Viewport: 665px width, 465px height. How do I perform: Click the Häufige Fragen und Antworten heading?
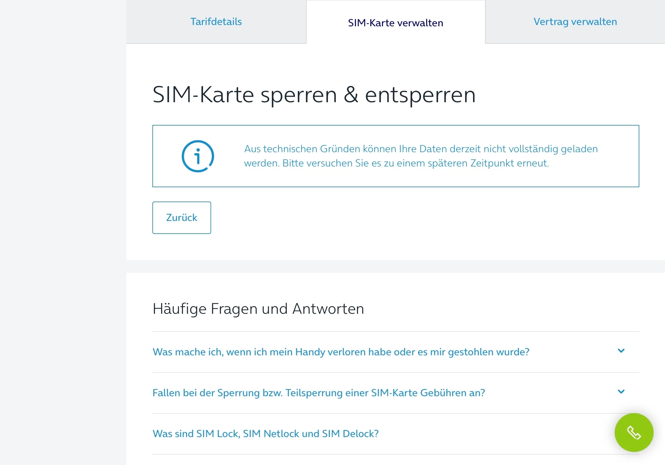coord(258,309)
